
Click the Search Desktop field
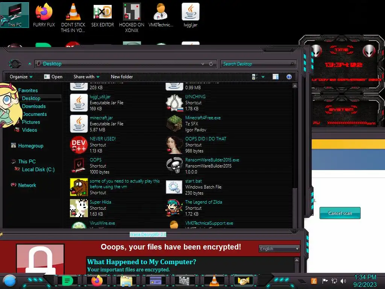pos(258,64)
